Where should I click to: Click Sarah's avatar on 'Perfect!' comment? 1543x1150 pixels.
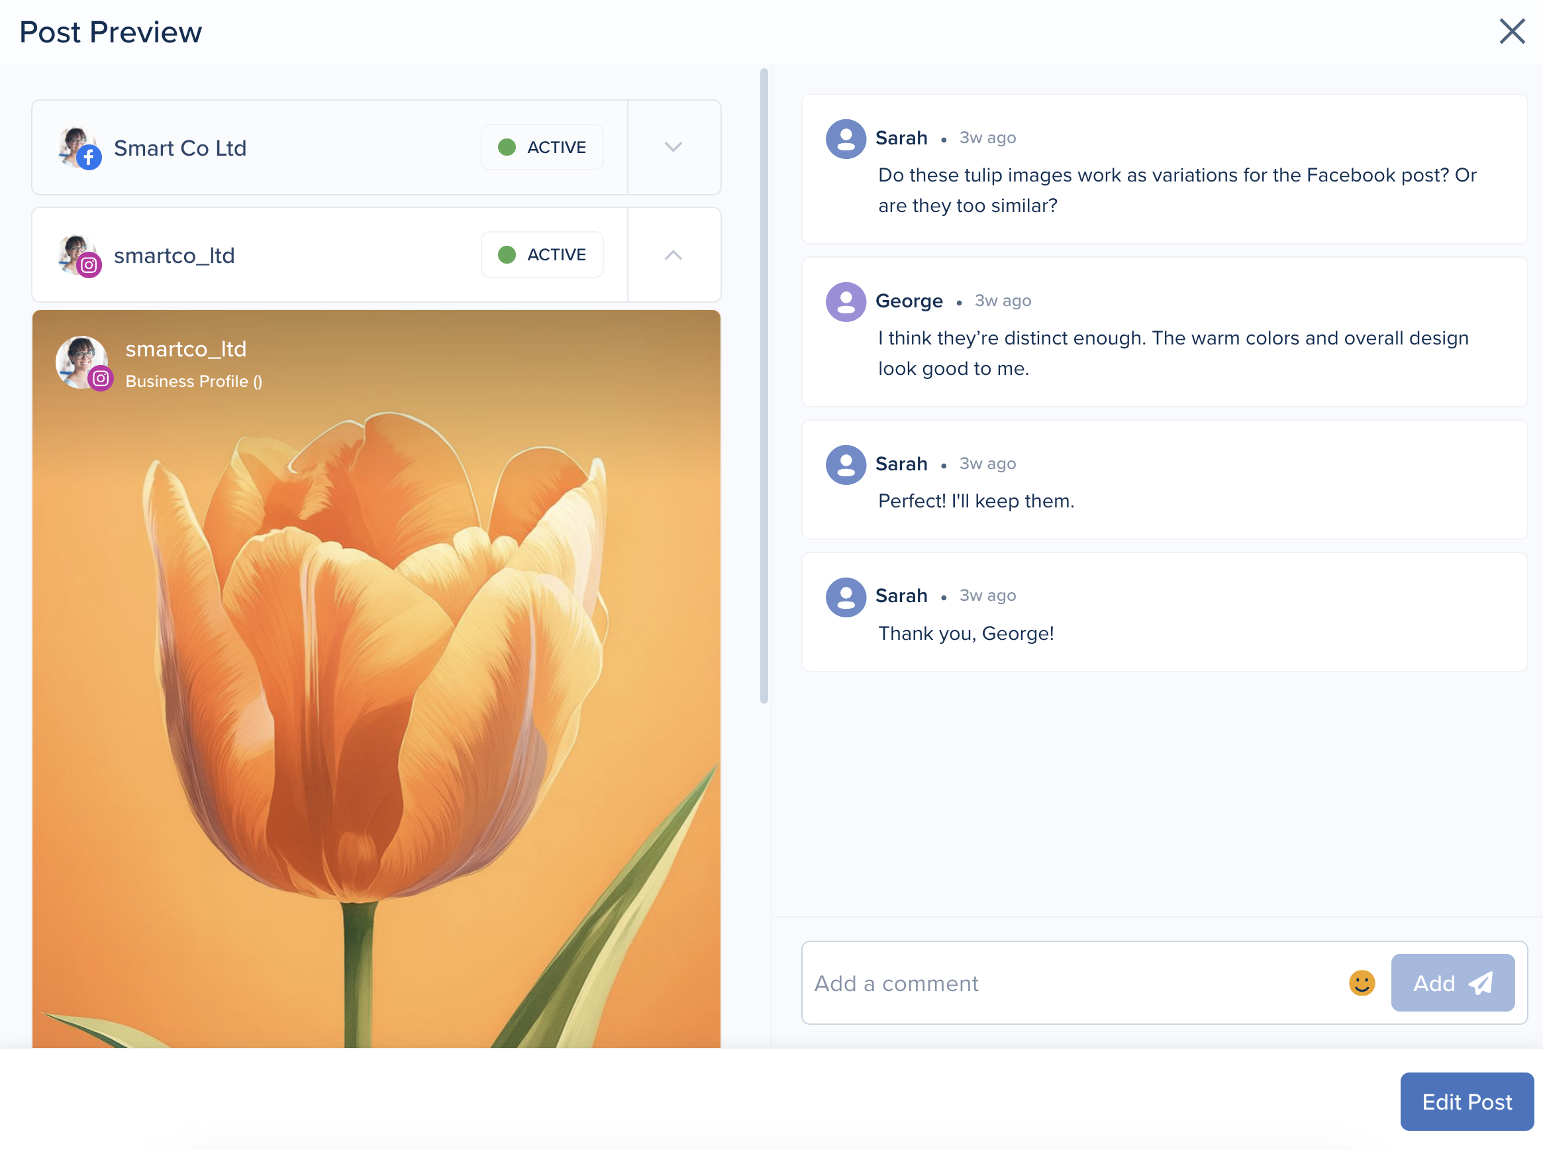[x=845, y=464]
